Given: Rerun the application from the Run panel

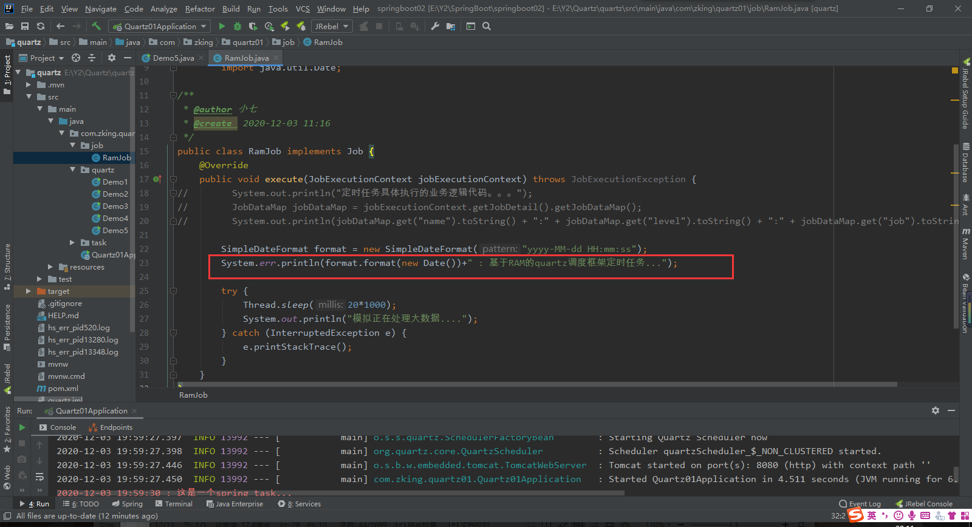Looking at the screenshot, I should [x=22, y=427].
